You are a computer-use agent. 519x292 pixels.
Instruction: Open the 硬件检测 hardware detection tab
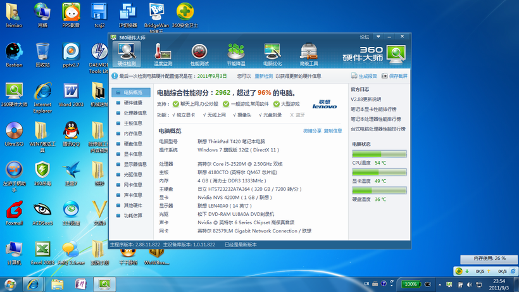[x=127, y=54]
